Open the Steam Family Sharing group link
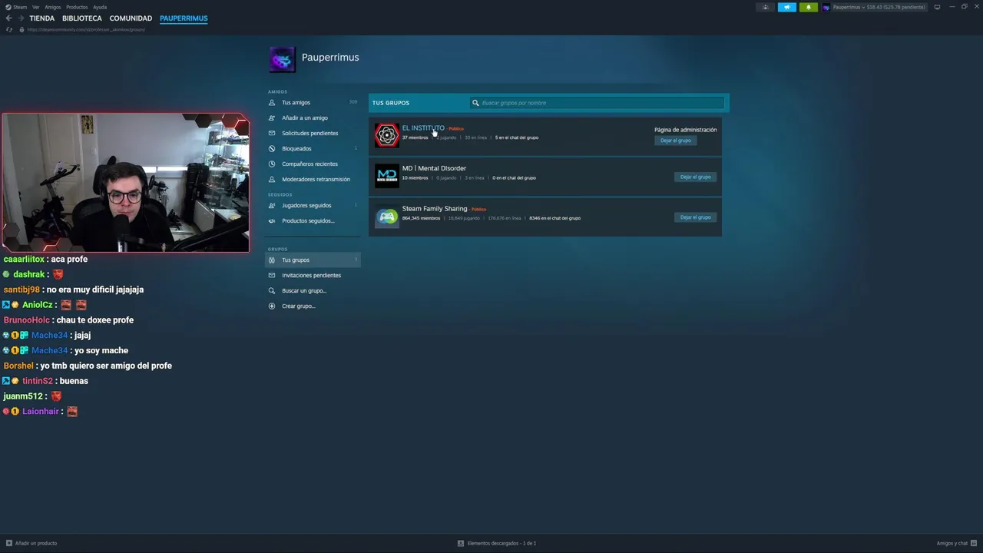This screenshot has height=553, width=983. click(435, 209)
